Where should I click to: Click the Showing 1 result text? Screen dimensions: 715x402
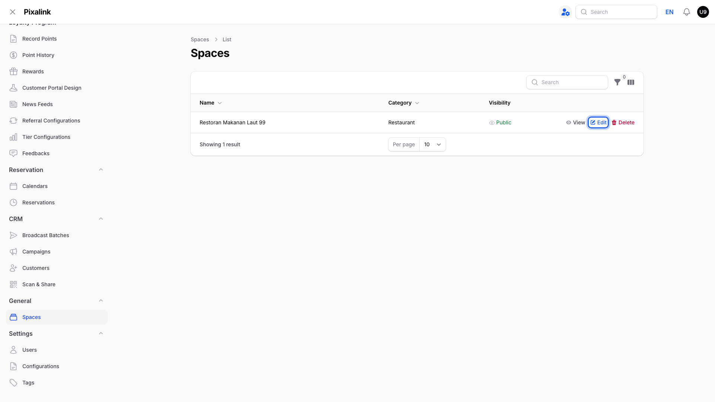tap(220, 144)
